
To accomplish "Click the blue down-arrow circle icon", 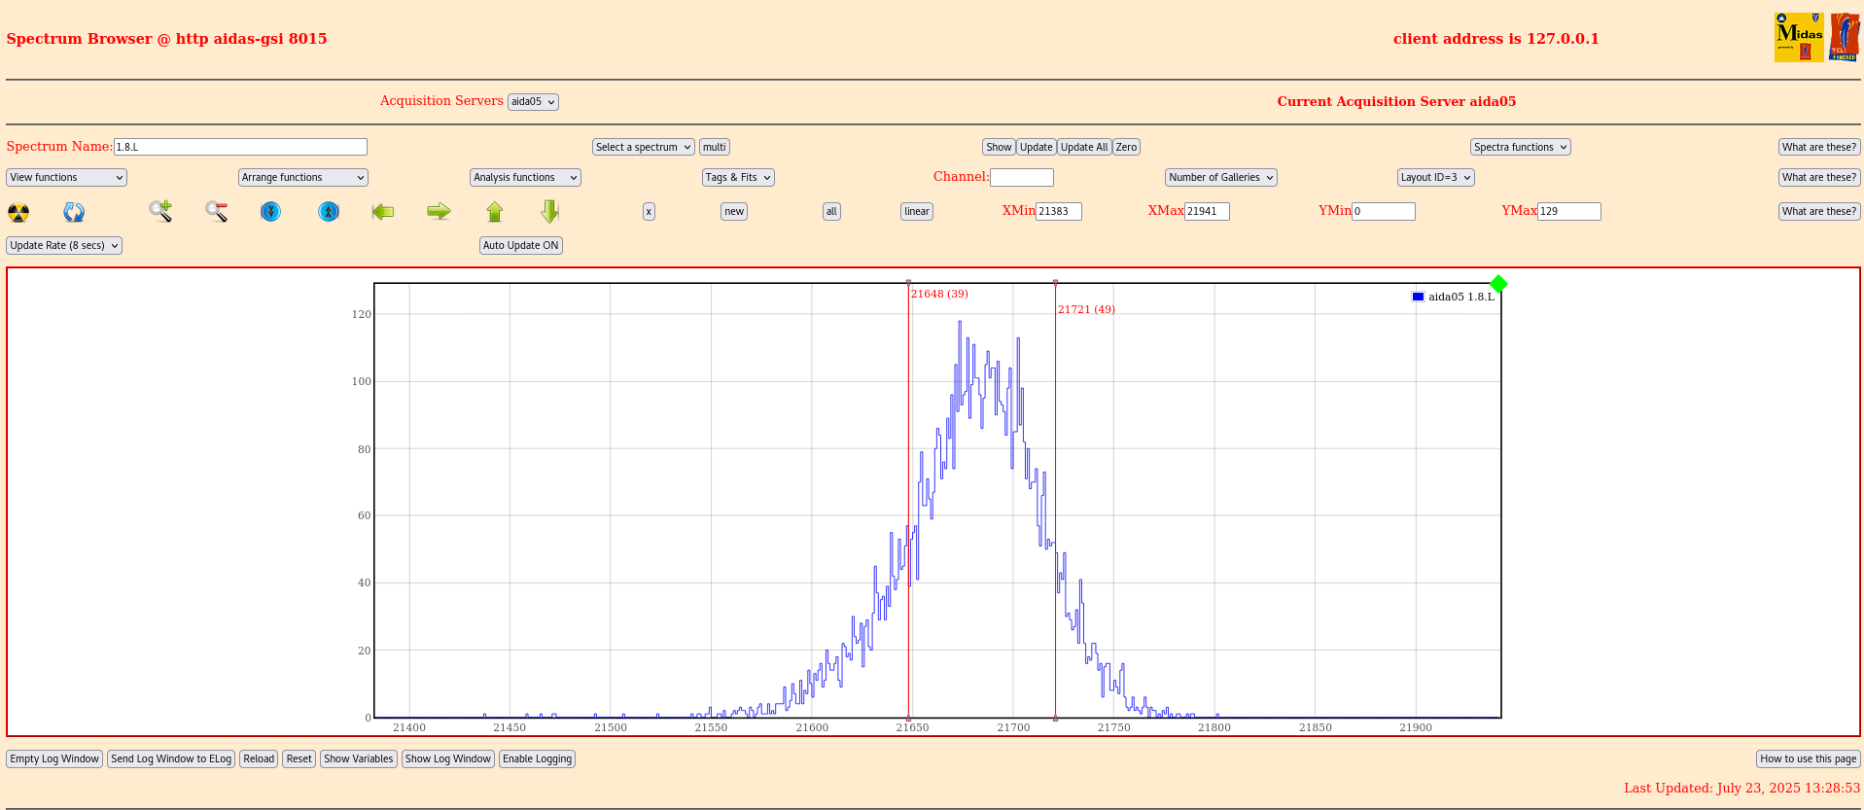I will click(271, 211).
